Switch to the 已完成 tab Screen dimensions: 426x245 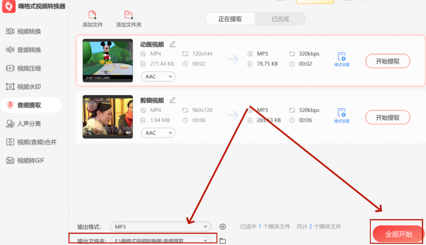(280, 19)
